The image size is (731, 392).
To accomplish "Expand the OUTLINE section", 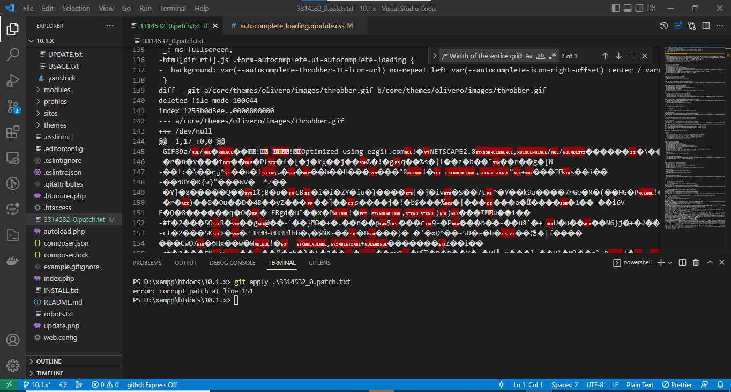I will (48, 361).
